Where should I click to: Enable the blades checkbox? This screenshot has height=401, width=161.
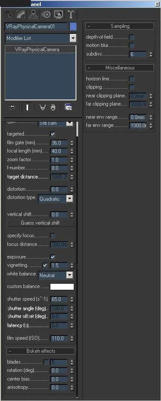46,362
